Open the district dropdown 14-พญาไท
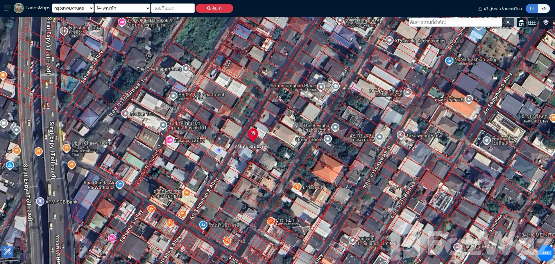This screenshot has width=555, height=264. pos(122,8)
